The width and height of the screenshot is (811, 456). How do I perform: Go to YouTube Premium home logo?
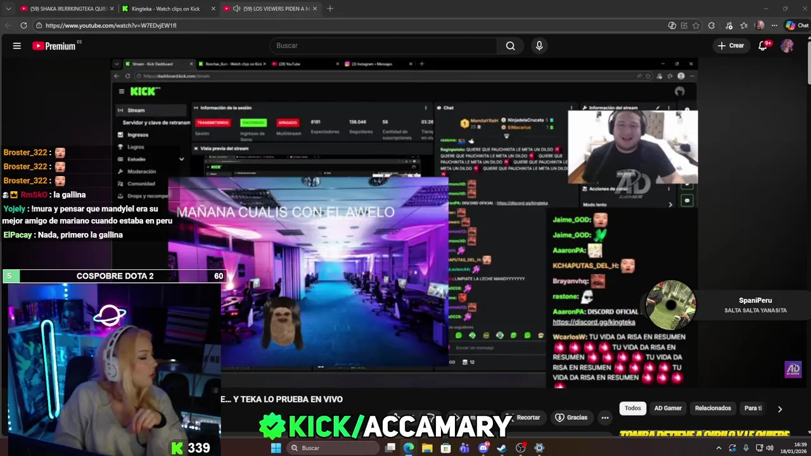pos(54,46)
